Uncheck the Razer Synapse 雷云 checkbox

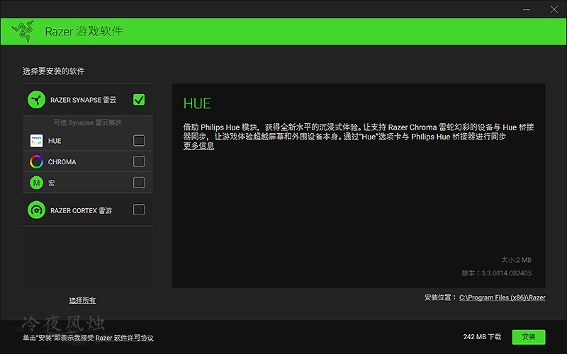139,100
